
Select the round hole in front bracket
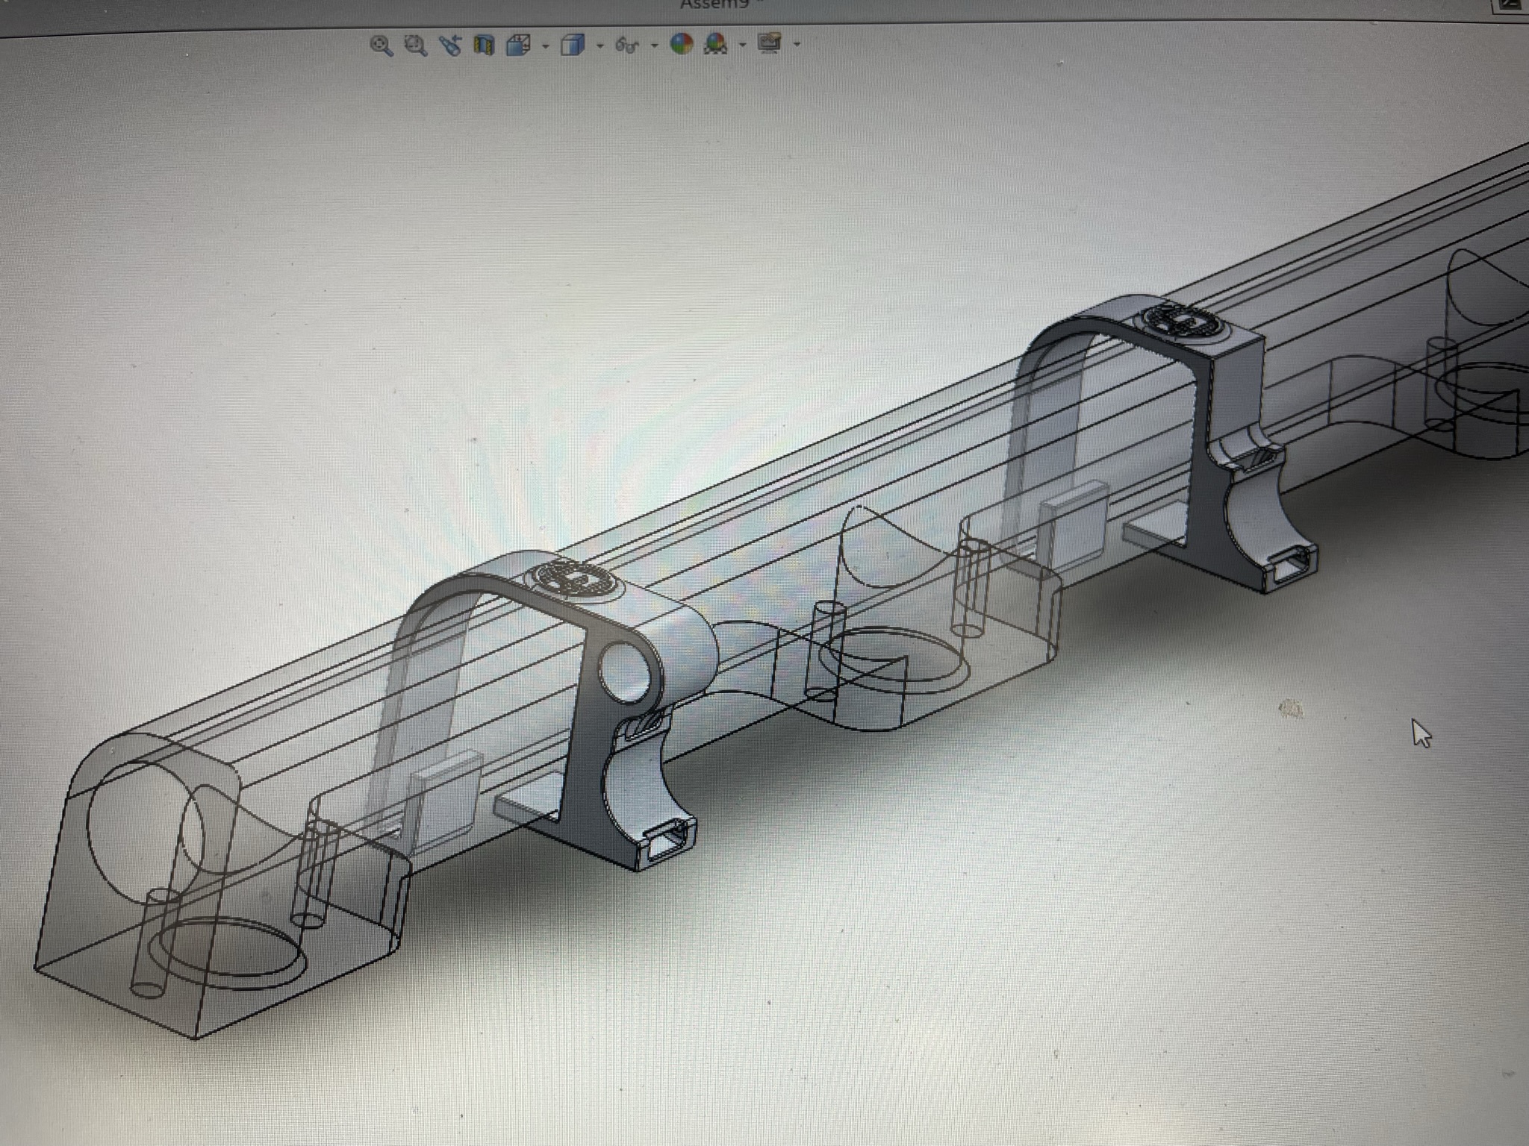(x=626, y=674)
